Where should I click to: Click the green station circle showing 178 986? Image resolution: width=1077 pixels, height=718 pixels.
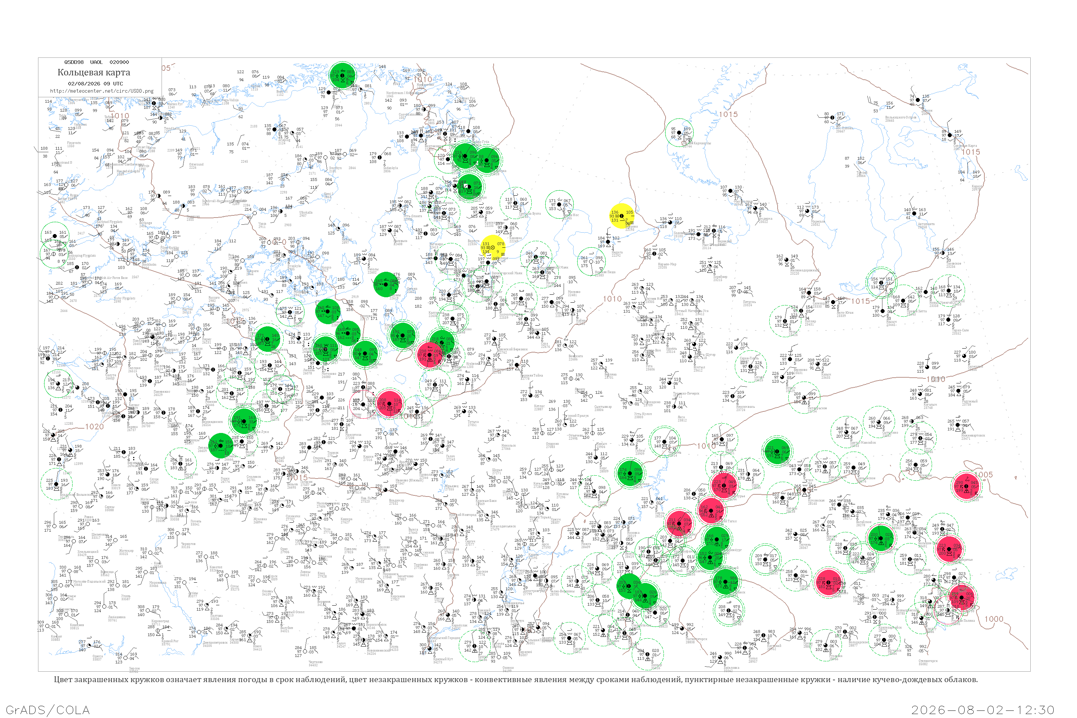[725, 582]
